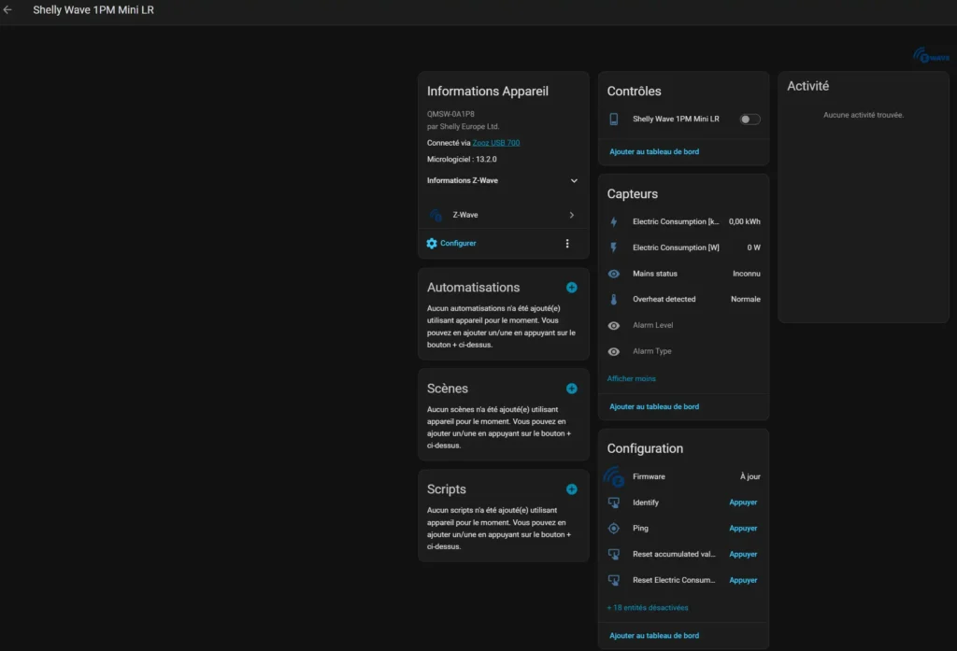Add Capteurs to dashboard via Ajouter link
Image resolution: width=957 pixels, height=651 pixels.
click(654, 407)
